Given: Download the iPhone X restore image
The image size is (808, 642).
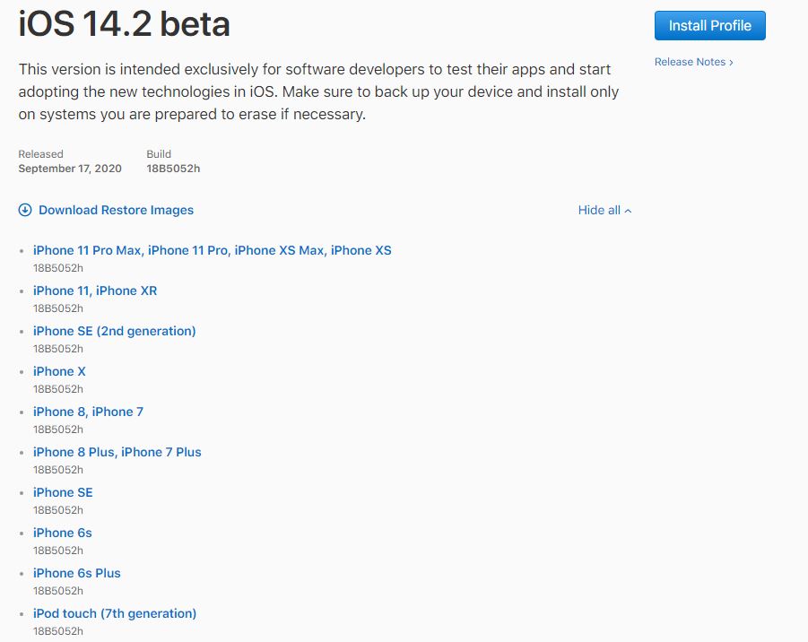Looking at the screenshot, I should coord(59,371).
